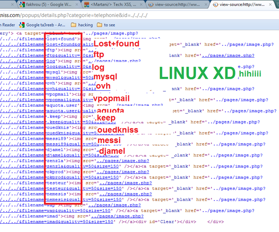
Task: Click the active view-source tab favicon
Action: [x=216, y=5]
